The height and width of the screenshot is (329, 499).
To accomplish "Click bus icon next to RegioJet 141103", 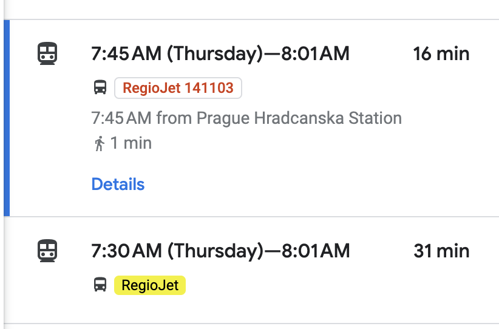I will pyautogui.click(x=100, y=87).
